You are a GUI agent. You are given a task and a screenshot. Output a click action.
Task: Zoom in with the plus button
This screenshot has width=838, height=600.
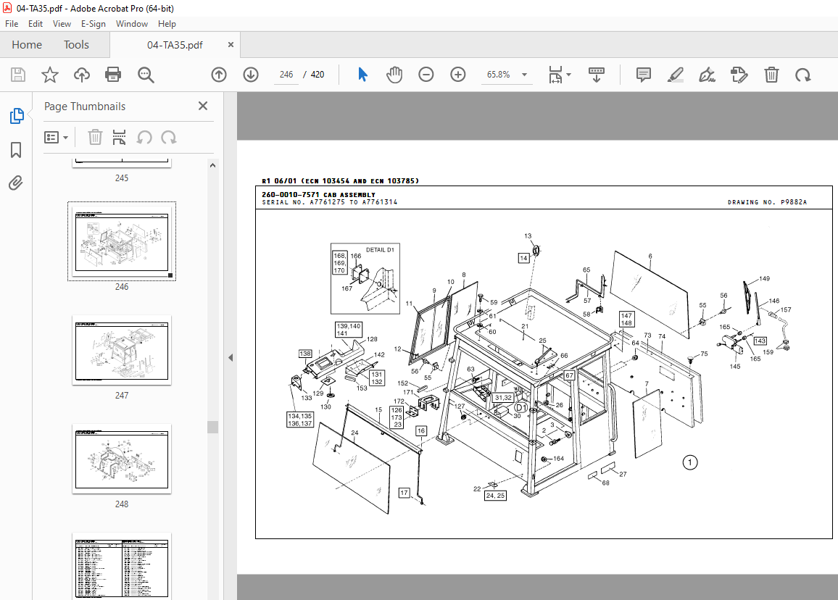point(458,75)
